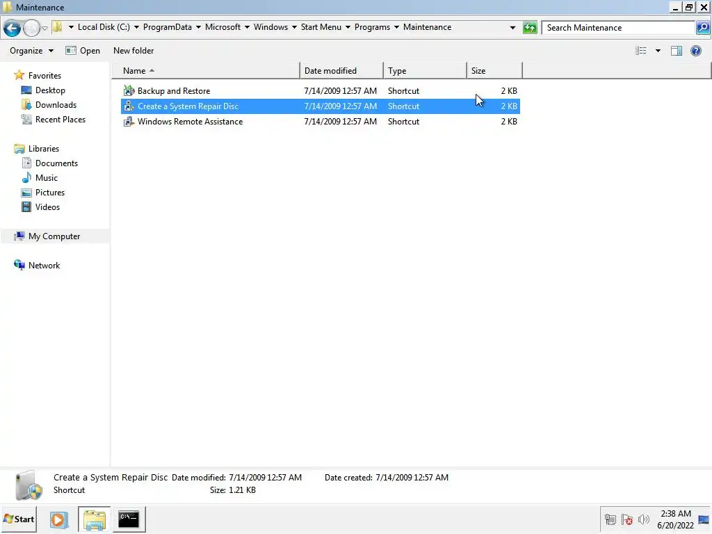Click the network tray icon

pos(610,519)
